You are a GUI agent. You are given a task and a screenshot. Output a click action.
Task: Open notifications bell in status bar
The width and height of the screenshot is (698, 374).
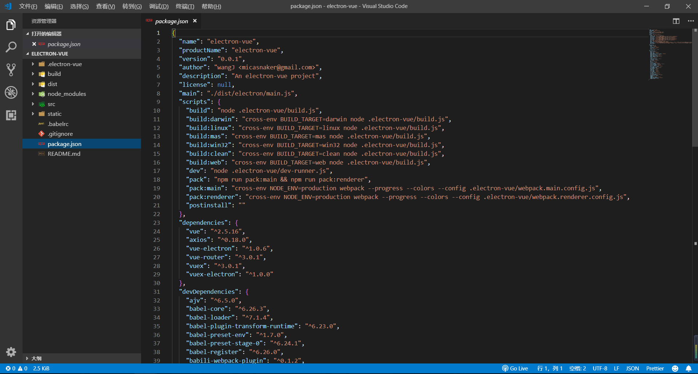point(689,368)
